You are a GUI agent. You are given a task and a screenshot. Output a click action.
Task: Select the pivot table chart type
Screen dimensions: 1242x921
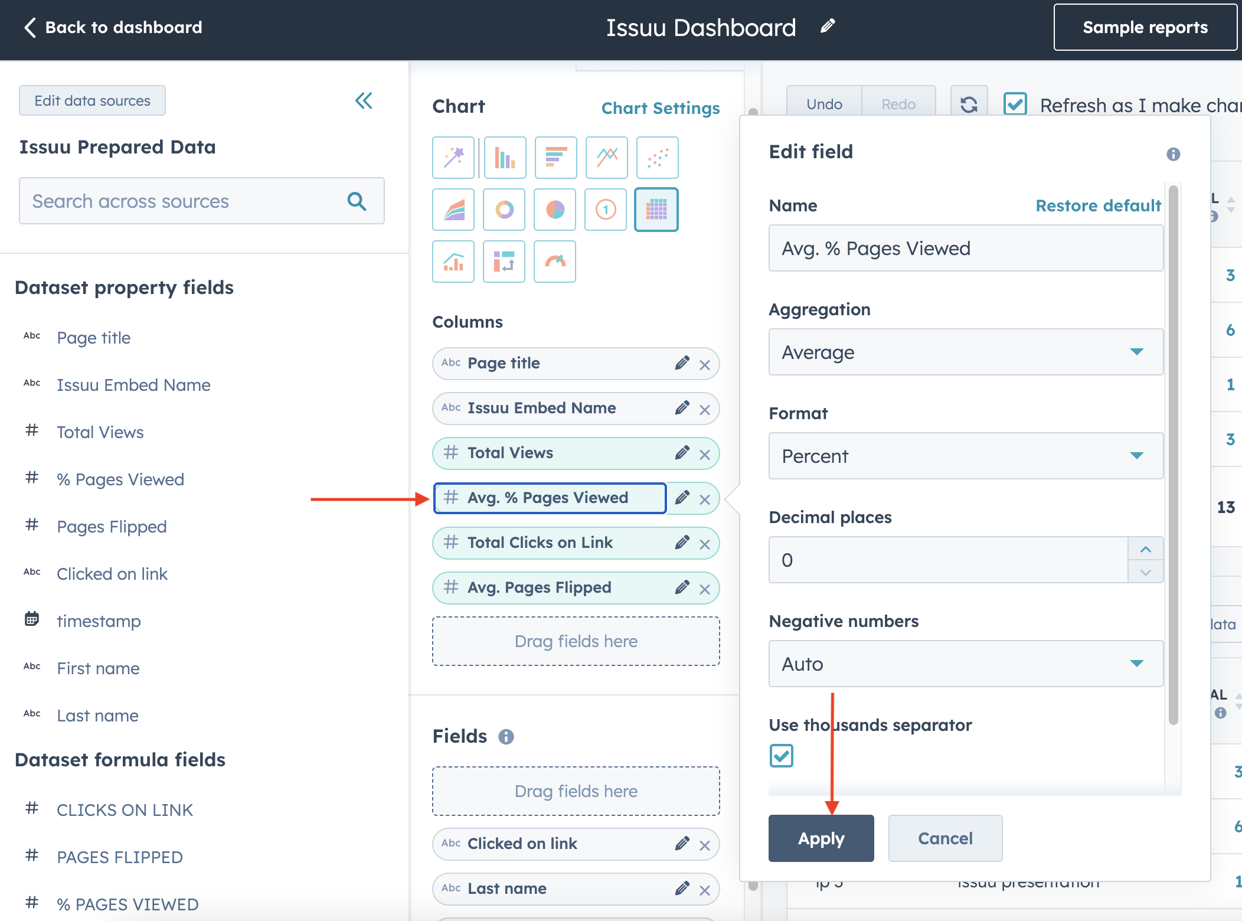(x=504, y=262)
